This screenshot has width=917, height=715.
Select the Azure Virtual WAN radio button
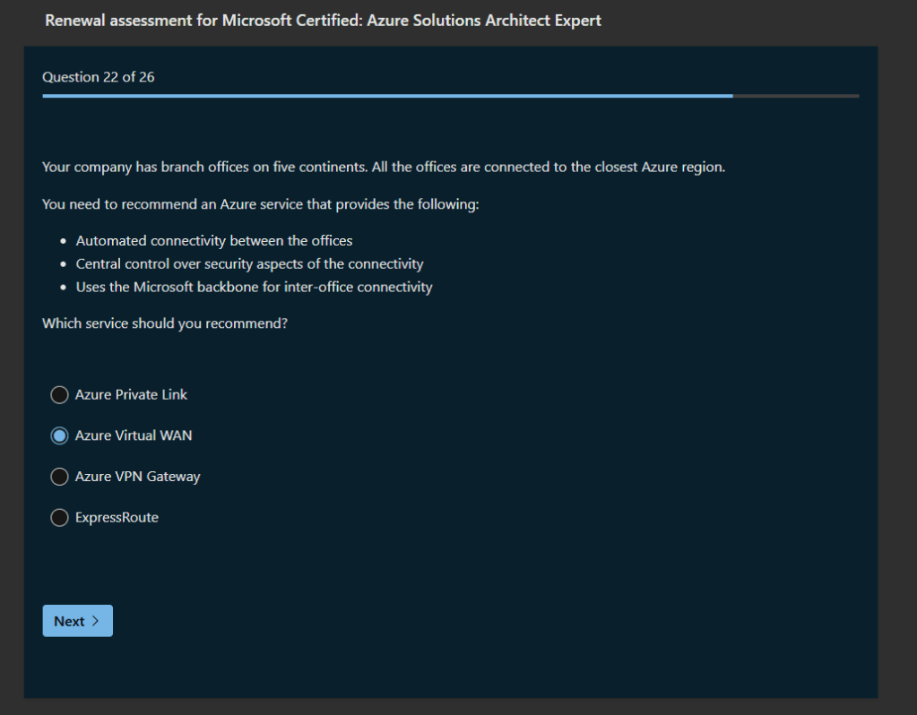coord(59,436)
